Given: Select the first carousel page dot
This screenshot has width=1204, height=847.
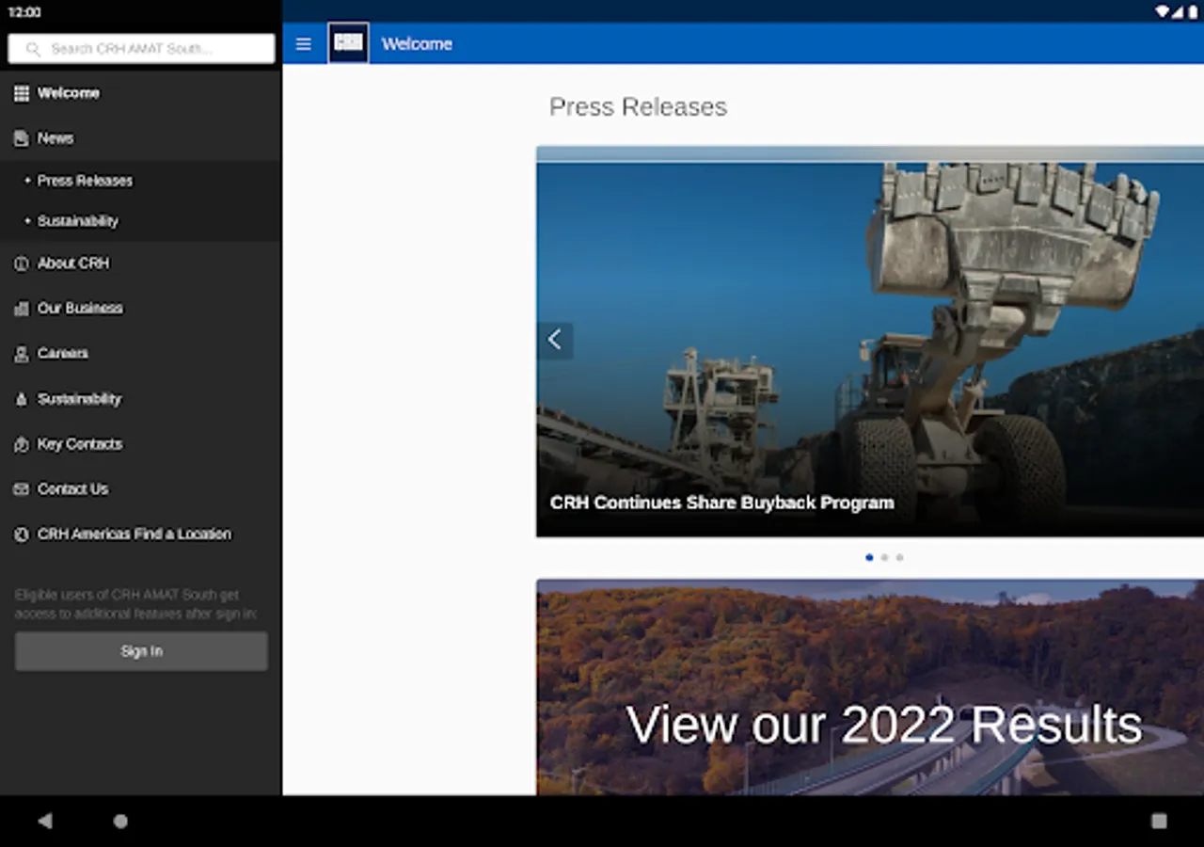Looking at the screenshot, I should coord(869,557).
